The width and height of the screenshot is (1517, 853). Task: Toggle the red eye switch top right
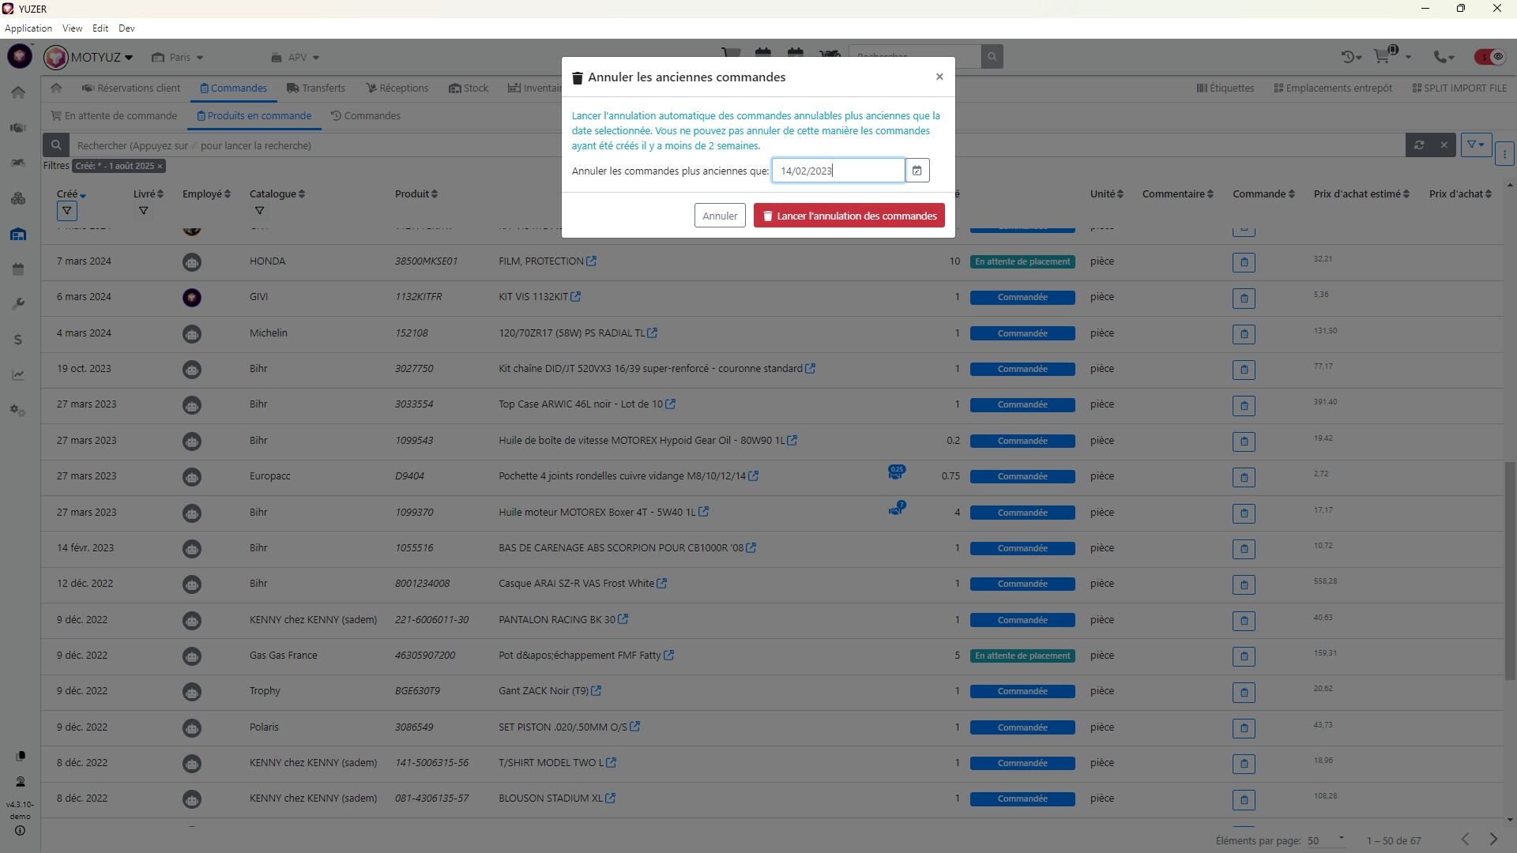[1489, 57]
